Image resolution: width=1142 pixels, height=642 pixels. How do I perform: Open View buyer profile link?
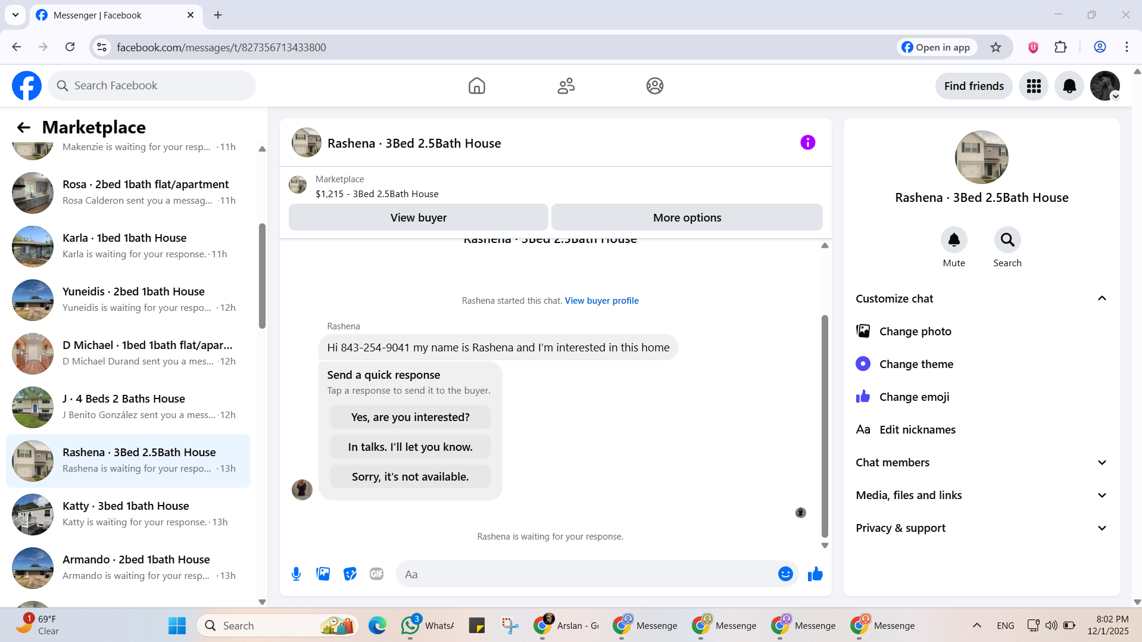(x=601, y=301)
